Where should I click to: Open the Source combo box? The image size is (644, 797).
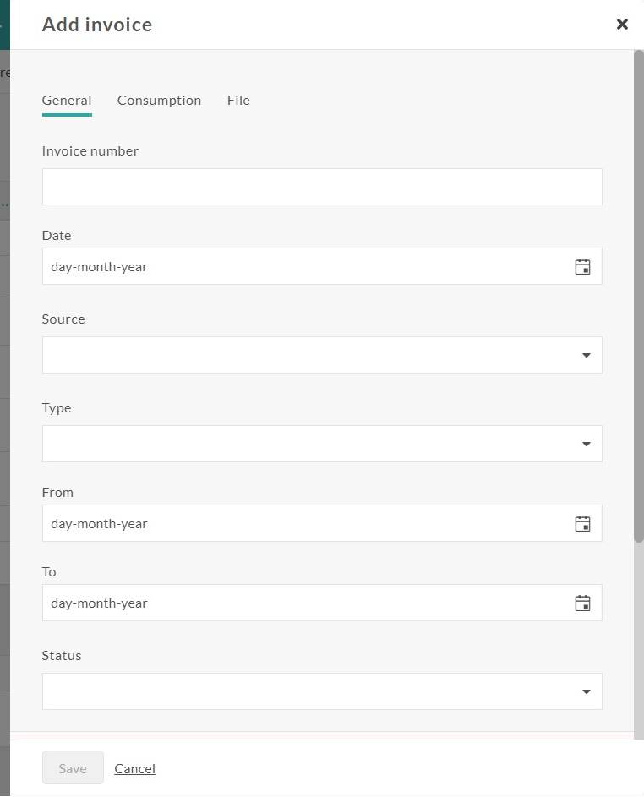pos(322,355)
